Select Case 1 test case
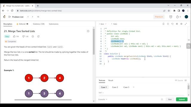The image size is (191, 107). pyautogui.click(x=104, y=87)
